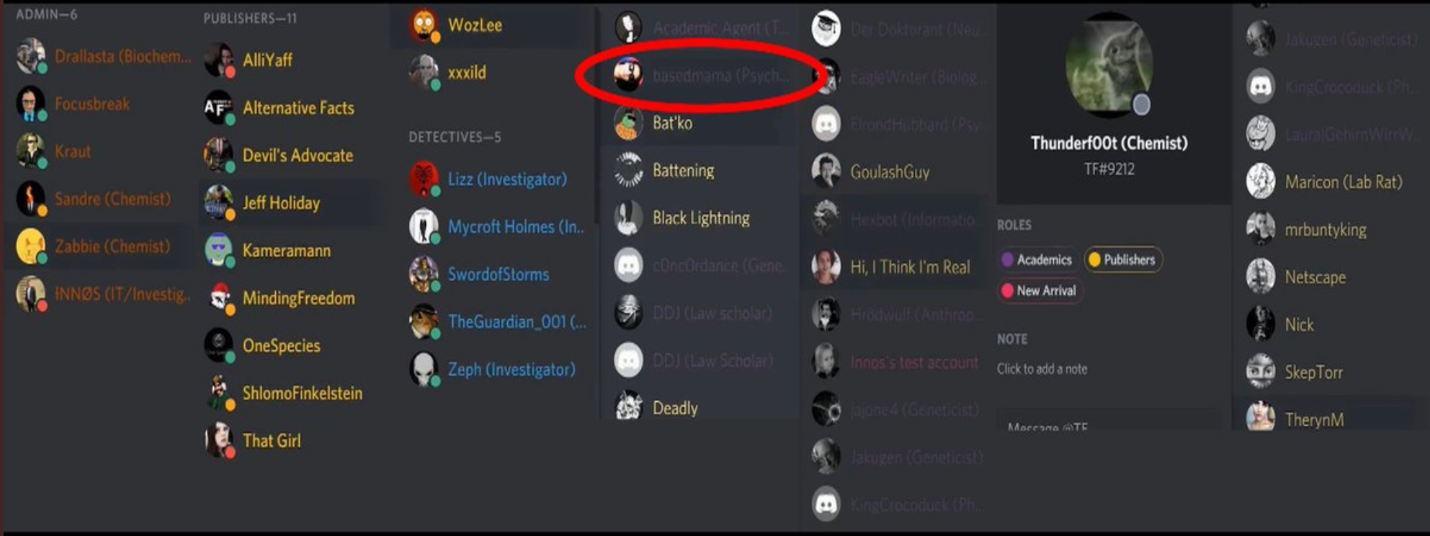Click the New Arrival role tag
Viewport: 1430px width, 536px height.
click(x=1040, y=290)
